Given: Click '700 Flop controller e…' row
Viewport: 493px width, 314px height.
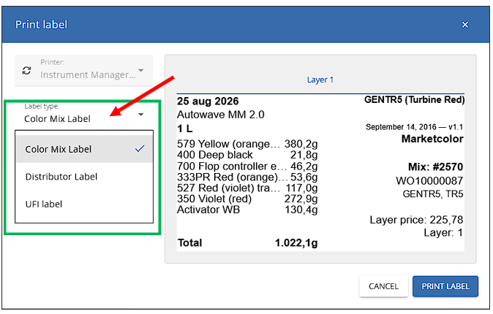Looking at the screenshot, I should 247,166.
